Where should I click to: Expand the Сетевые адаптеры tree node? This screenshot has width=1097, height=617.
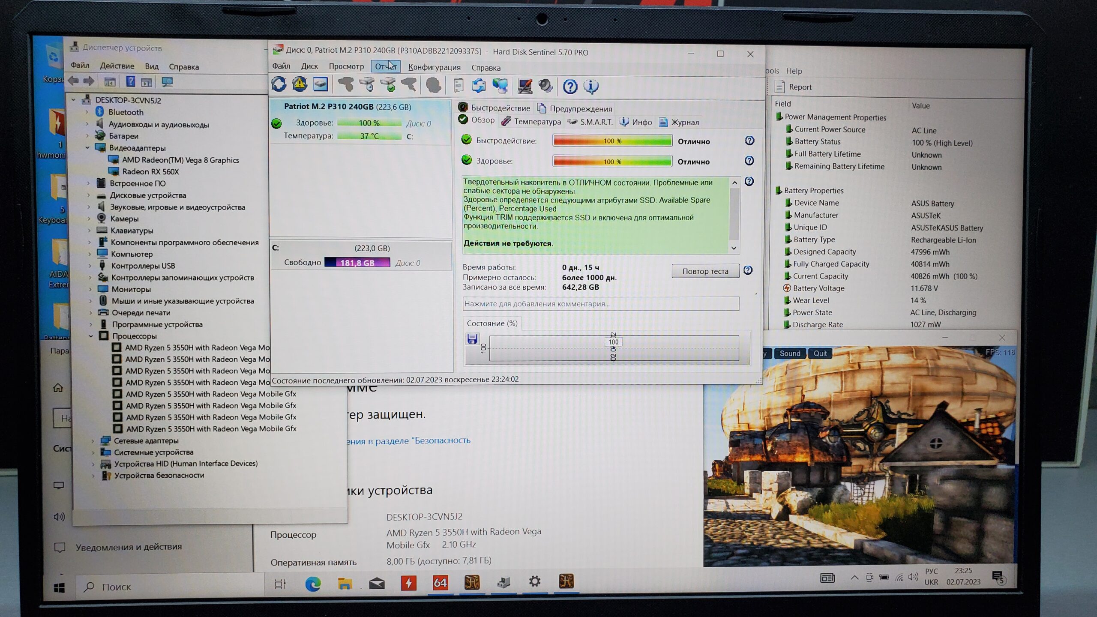93,440
